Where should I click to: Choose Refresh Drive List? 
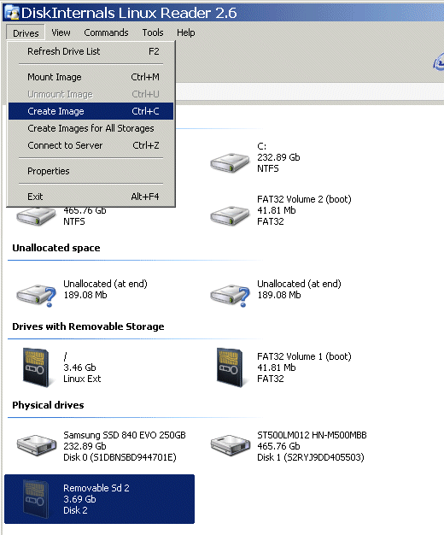point(91,51)
